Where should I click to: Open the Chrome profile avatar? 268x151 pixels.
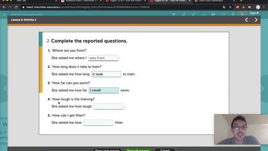coord(258,7)
